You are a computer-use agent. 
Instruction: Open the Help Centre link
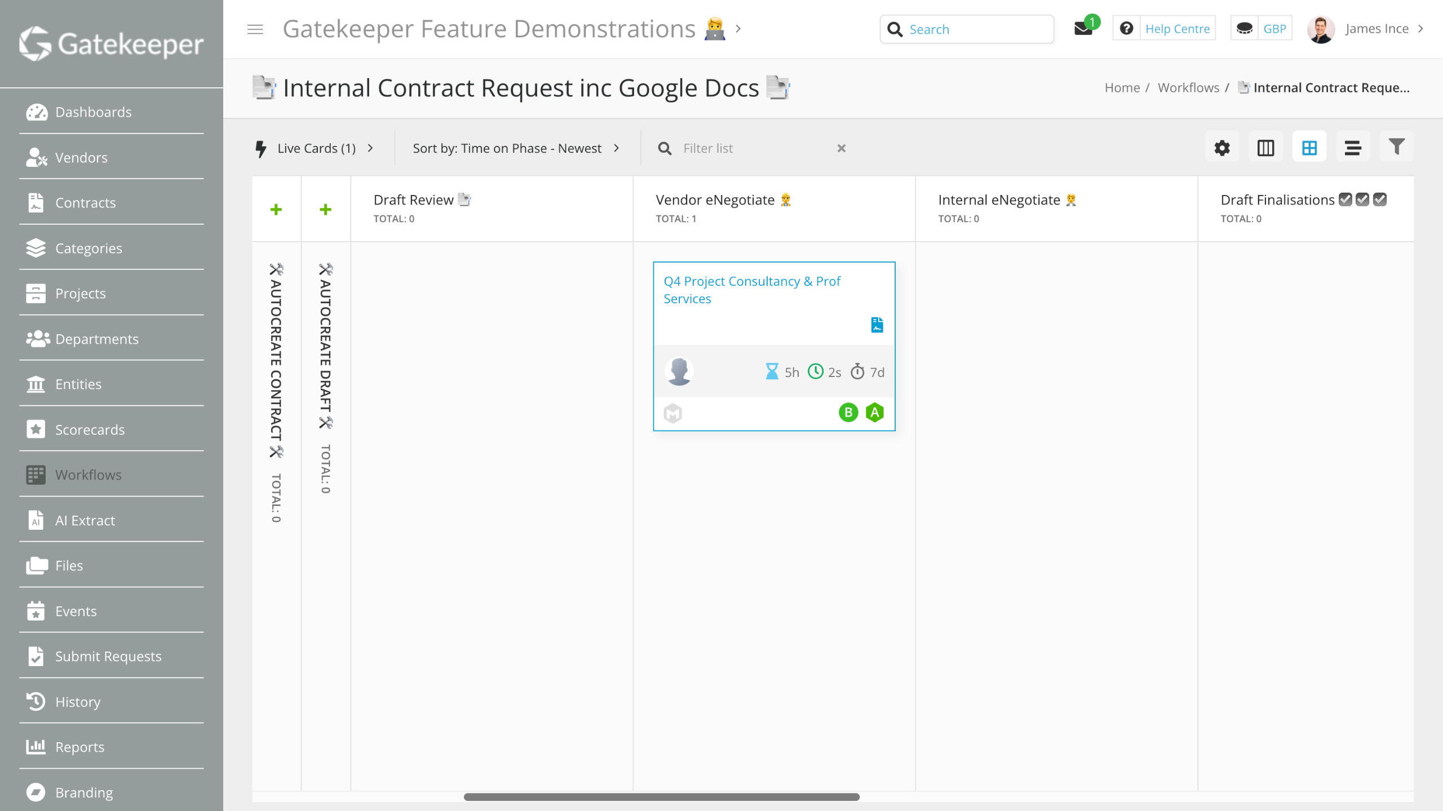1177,29
